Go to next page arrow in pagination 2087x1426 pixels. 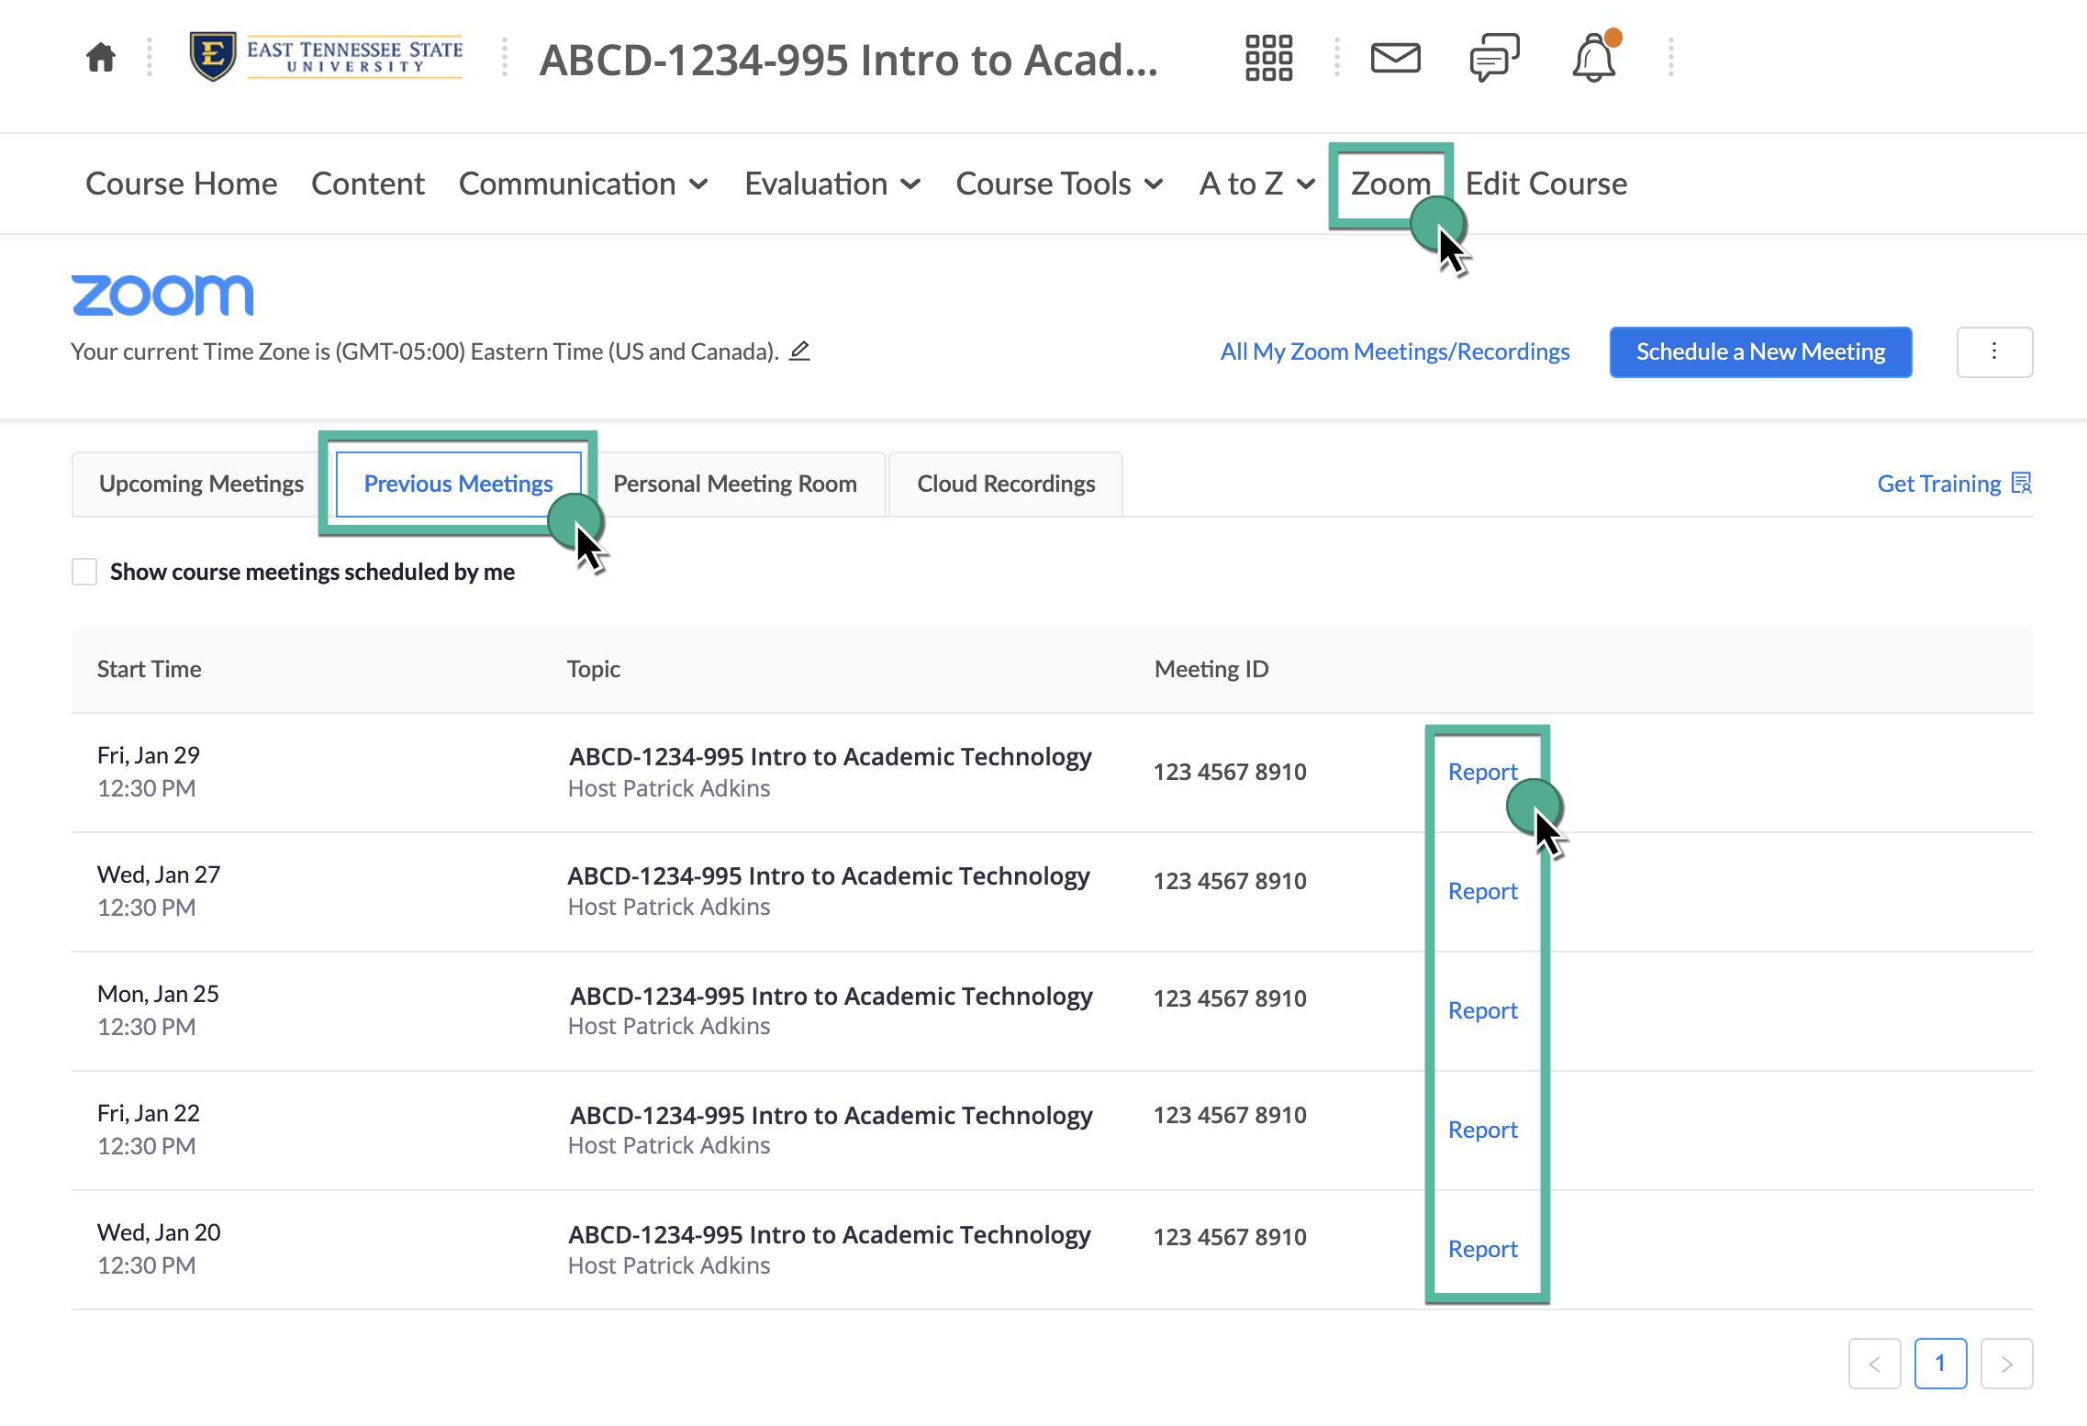2006,1364
